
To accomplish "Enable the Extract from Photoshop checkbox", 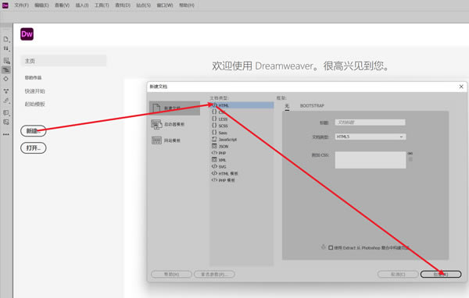I will coord(331,247).
